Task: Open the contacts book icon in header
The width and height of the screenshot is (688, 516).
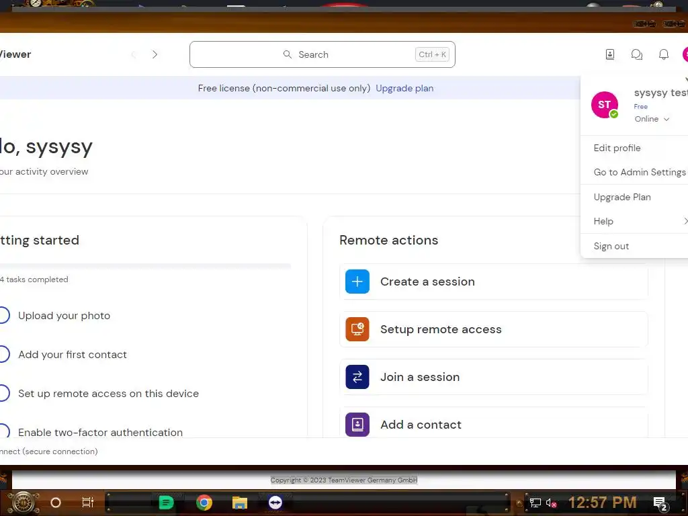Action: pos(610,54)
